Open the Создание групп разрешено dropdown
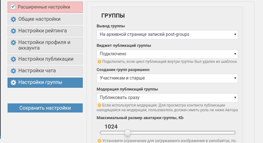The height and width of the screenshot is (143, 263). [x=167, y=78]
